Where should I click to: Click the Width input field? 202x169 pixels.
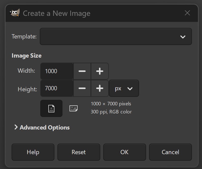click(57, 71)
